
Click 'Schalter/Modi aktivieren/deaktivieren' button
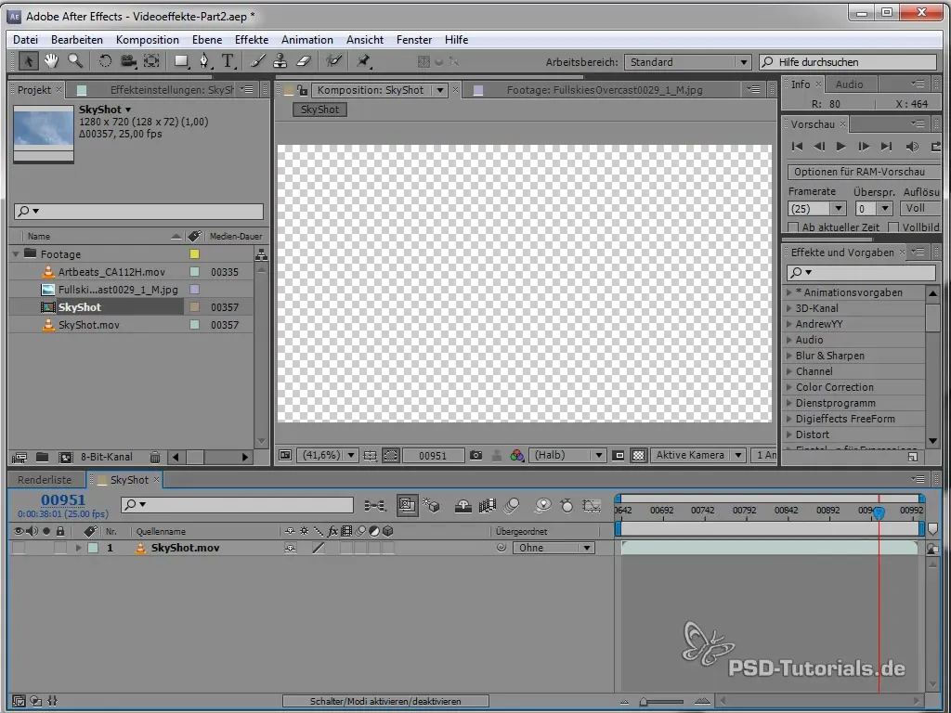pyautogui.click(x=385, y=702)
